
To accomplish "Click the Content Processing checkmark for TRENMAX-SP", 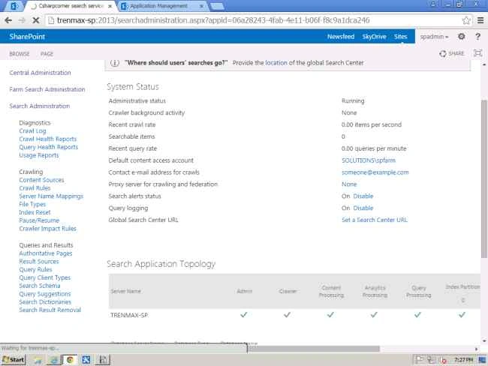I will (x=330, y=315).
